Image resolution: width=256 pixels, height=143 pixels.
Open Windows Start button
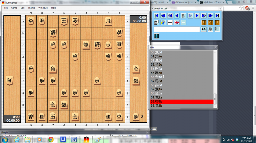pos(5,140)
